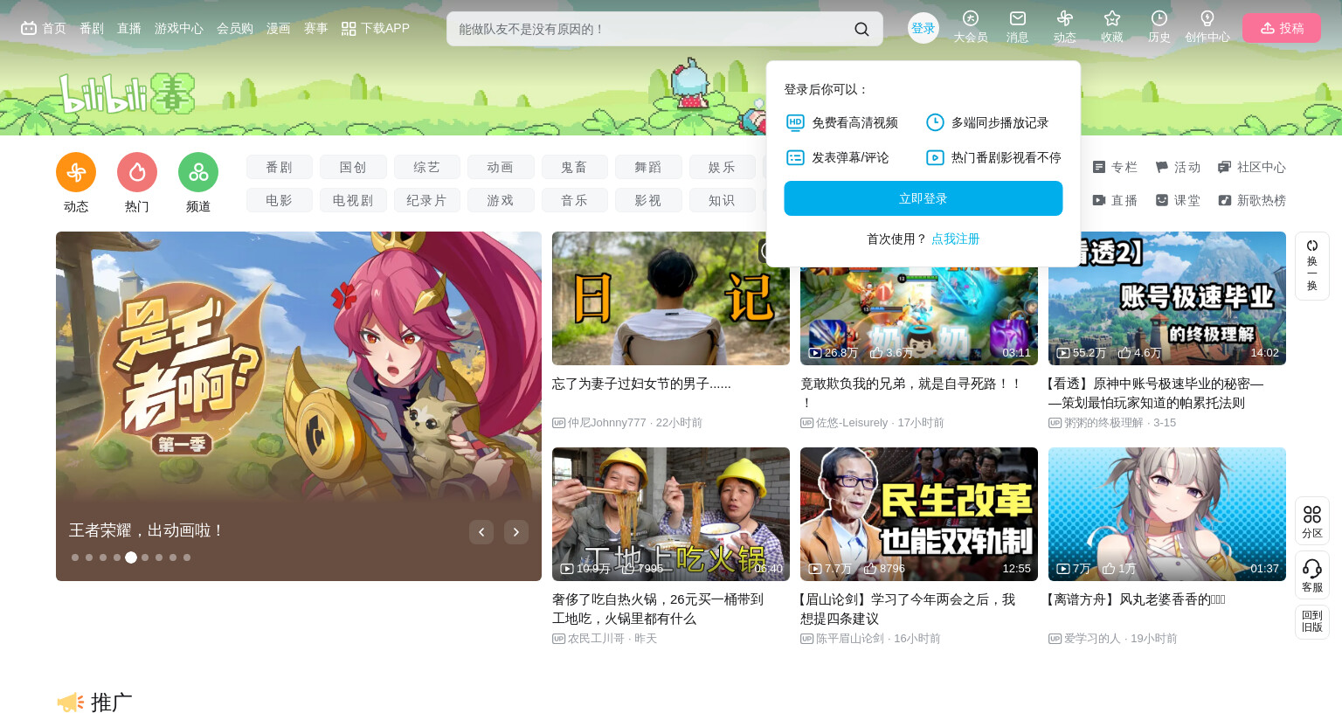Open 游戏中心 in top navigation
Viewport: 1342px width, 720px height.
(x=179, y=28)
